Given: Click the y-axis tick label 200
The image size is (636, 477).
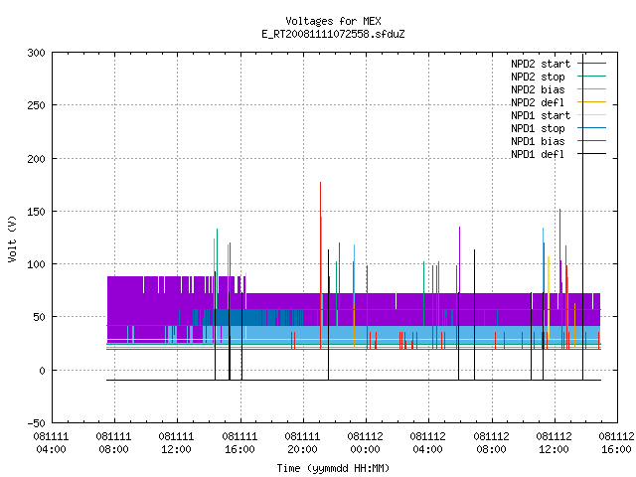Looking at the screenshot, I should pyautogui.click(x=36, y=159).
